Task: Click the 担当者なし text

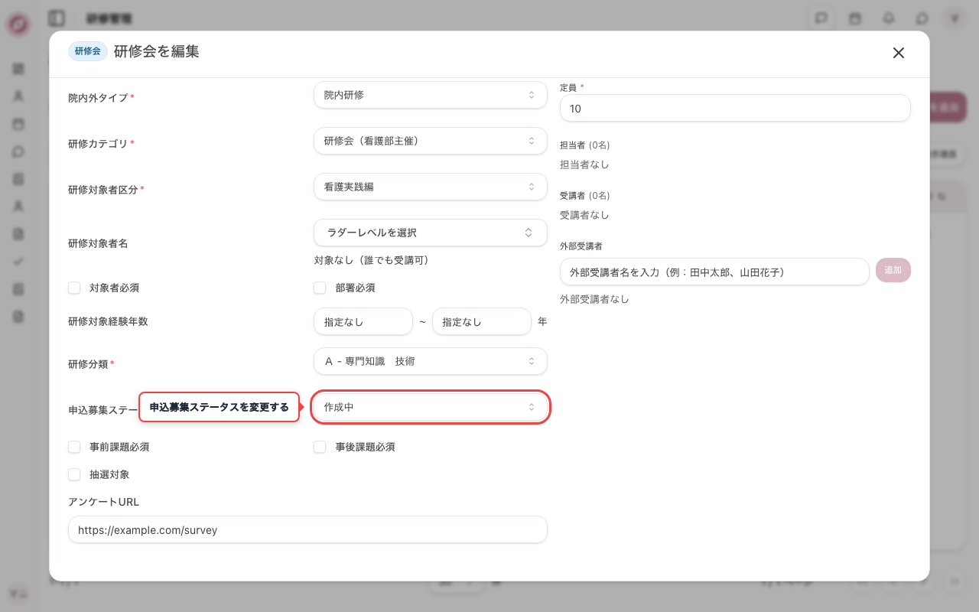Action: click(x=584, y=164)
